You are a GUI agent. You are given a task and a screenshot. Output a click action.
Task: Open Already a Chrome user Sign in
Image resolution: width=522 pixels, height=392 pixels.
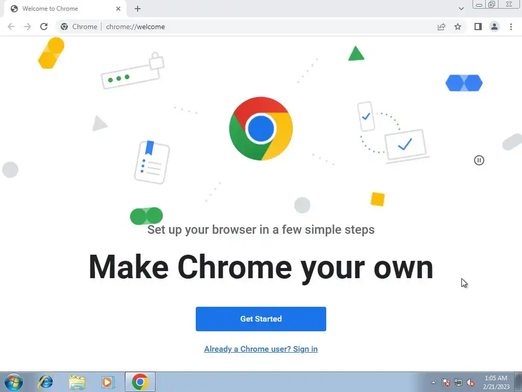click(261, 349)
